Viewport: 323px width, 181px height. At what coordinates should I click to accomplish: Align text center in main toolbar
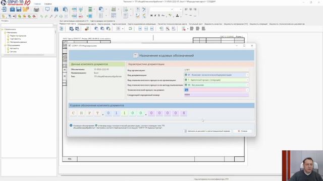[x=191, y=10]
